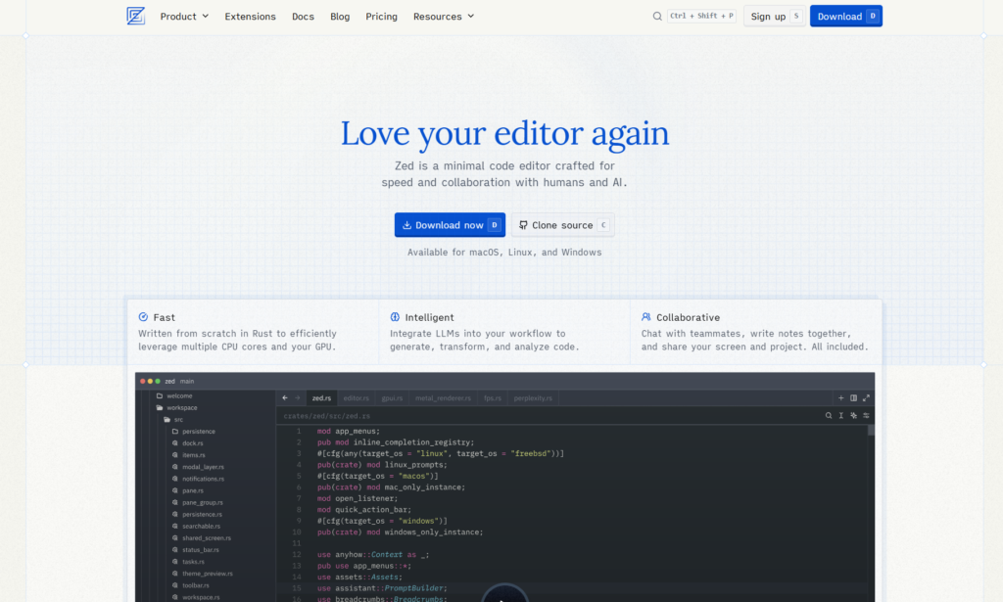The width and height of the screenshot is (1003, 602).
Task: Click the back arrow in editor tab bar
Action: (x=284, y=398)
